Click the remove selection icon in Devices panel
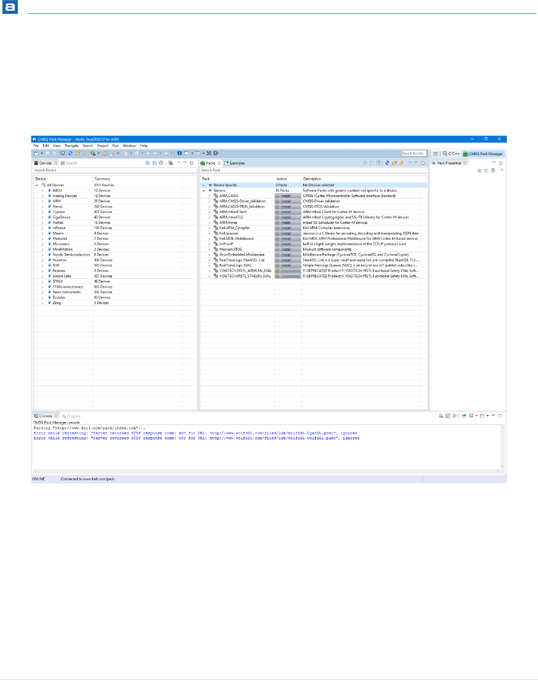 pos(170,163)
